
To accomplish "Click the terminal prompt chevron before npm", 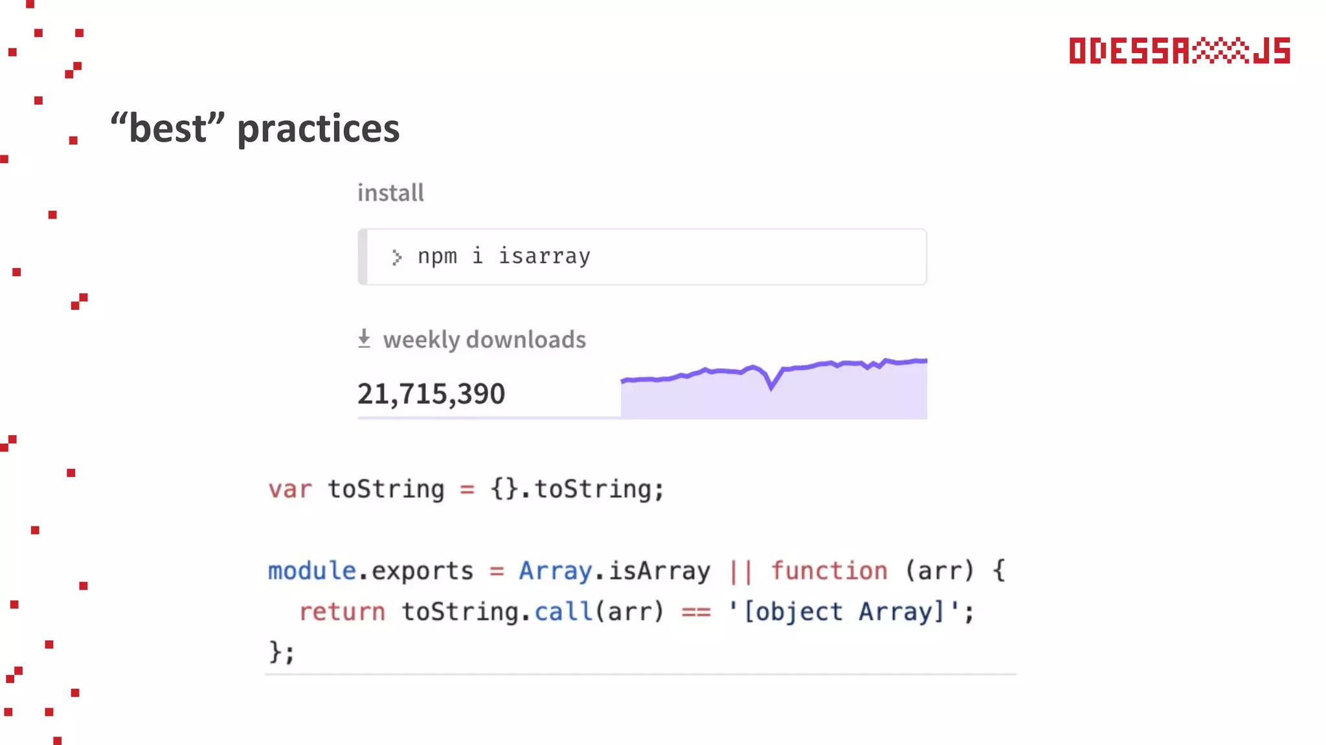I will pos(396,257).
